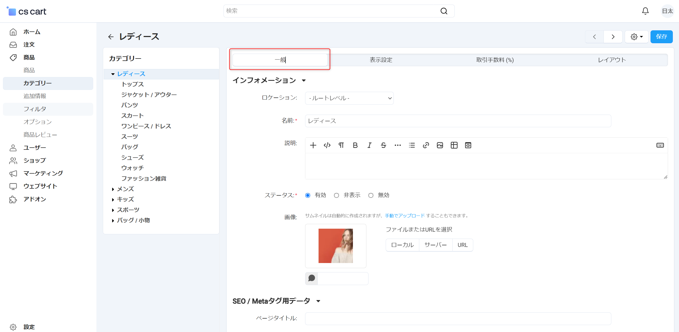Open the ロケーション dropdown
This screenshot has width=679, height=332.
coord(349,98)
